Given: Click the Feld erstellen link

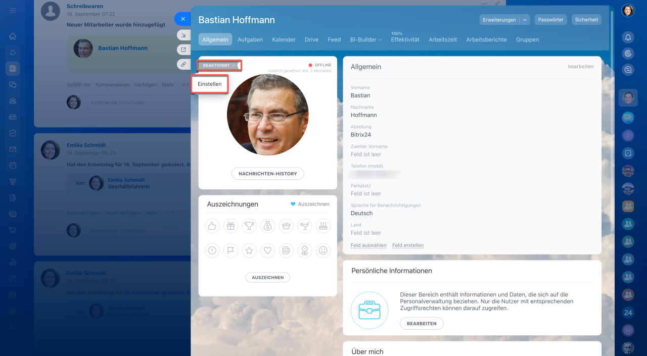Looking at the screenshot, I should 408,245.
